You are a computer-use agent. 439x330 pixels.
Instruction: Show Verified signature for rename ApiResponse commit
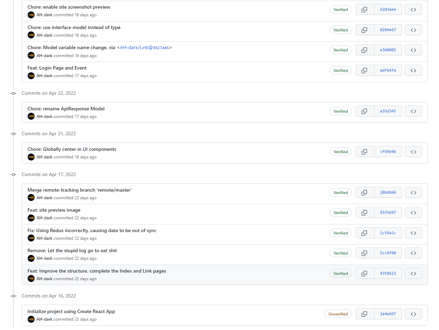tap(340, 111)
